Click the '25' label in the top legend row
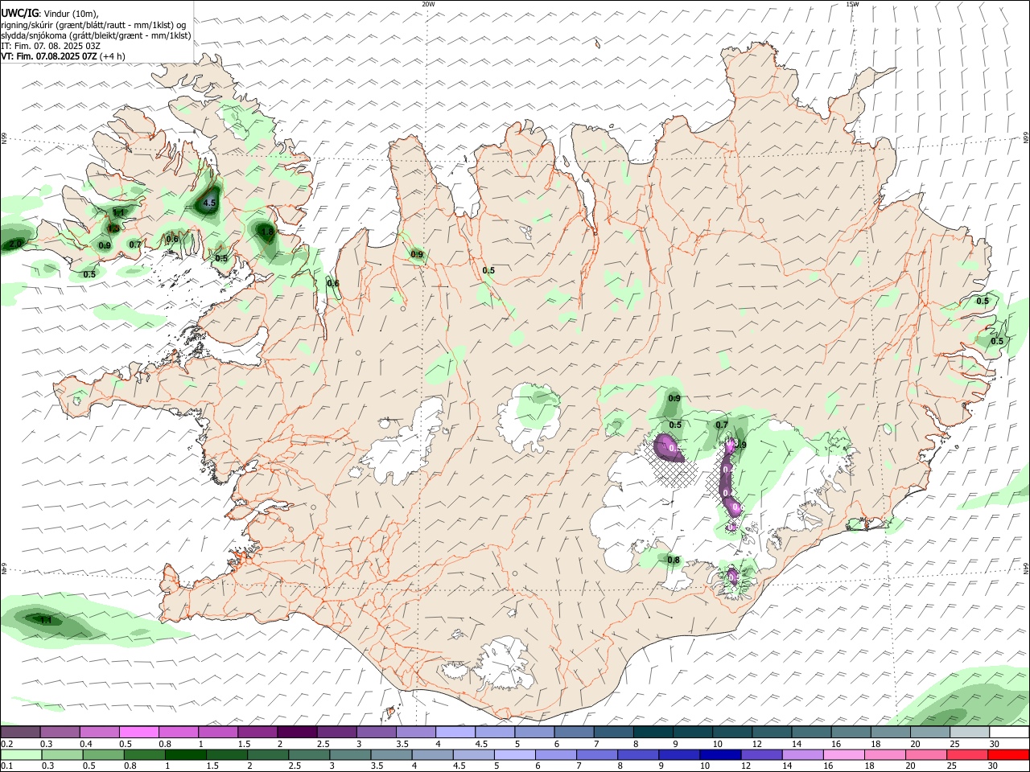 point(954,744)
